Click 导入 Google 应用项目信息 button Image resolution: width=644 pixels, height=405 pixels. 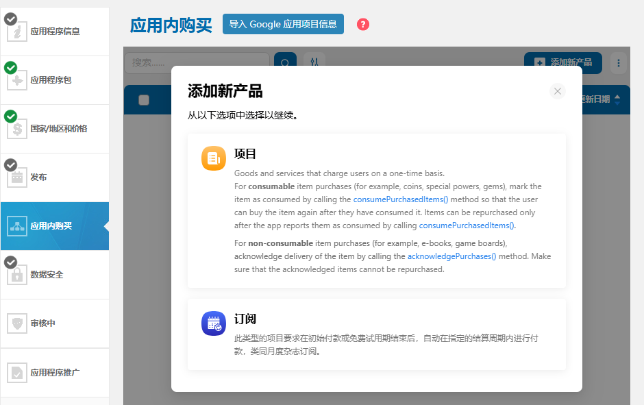click(x=283, y=24)
